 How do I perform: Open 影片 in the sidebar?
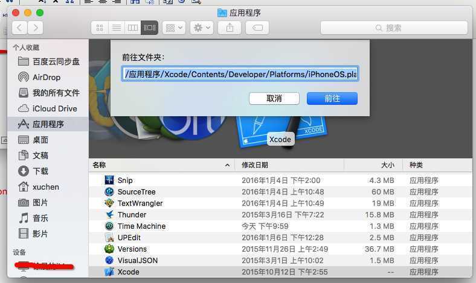(x=33, y=234)
